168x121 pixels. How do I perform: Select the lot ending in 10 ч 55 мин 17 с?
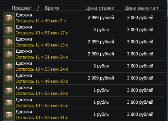coord(84,30)
